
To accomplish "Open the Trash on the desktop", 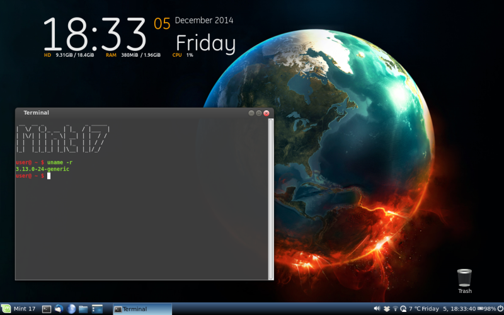I will [464, 280].
